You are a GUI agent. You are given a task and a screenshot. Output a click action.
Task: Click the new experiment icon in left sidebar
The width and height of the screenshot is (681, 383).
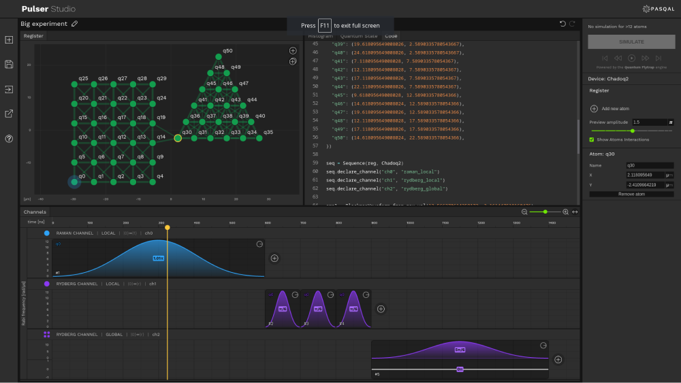[x=9, y=40]
